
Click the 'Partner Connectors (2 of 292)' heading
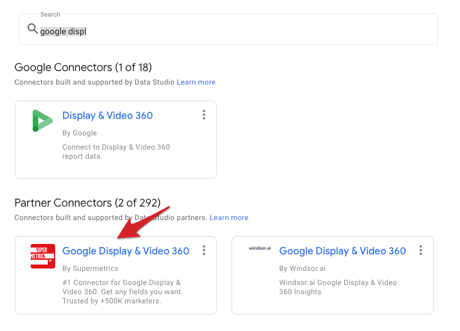[x=88, y=203]
